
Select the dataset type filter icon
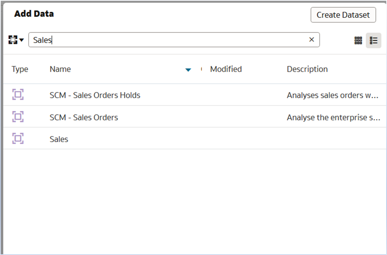pyautogui.click(x=12, y=39)
